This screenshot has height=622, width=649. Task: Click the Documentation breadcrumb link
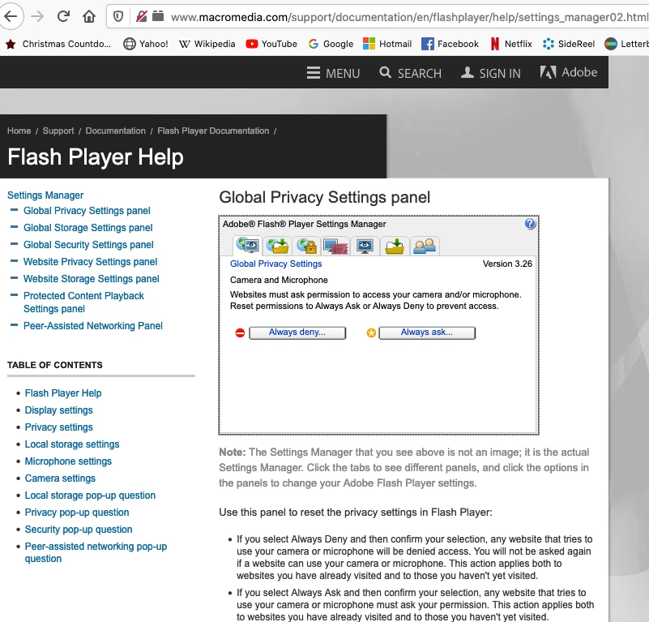pyautogui.click(x=116, y=131)
